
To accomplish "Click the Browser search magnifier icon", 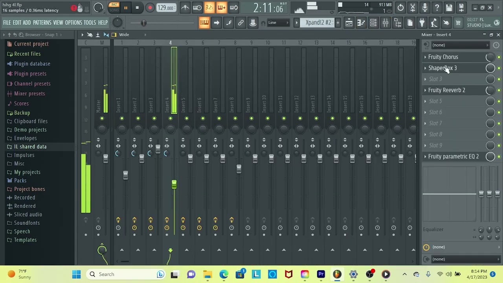I will click(x=21, y=35).
